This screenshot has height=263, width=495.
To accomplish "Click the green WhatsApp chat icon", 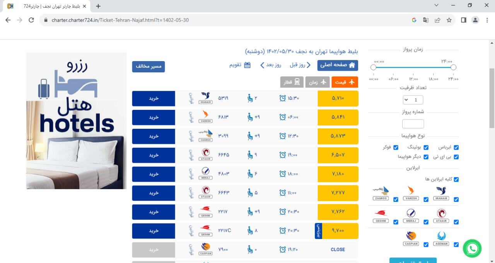I will 472,248.
